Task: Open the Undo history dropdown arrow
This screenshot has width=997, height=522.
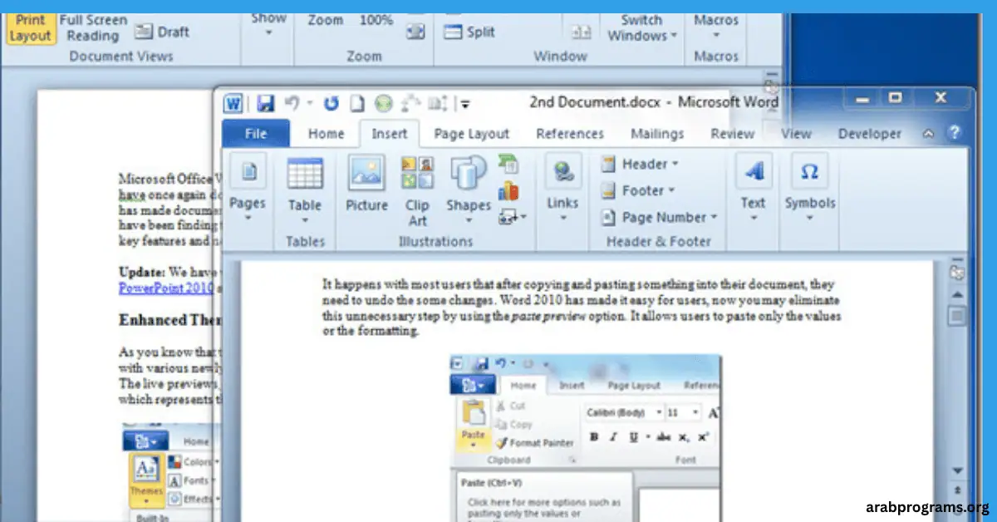Action: click(309, 104)
